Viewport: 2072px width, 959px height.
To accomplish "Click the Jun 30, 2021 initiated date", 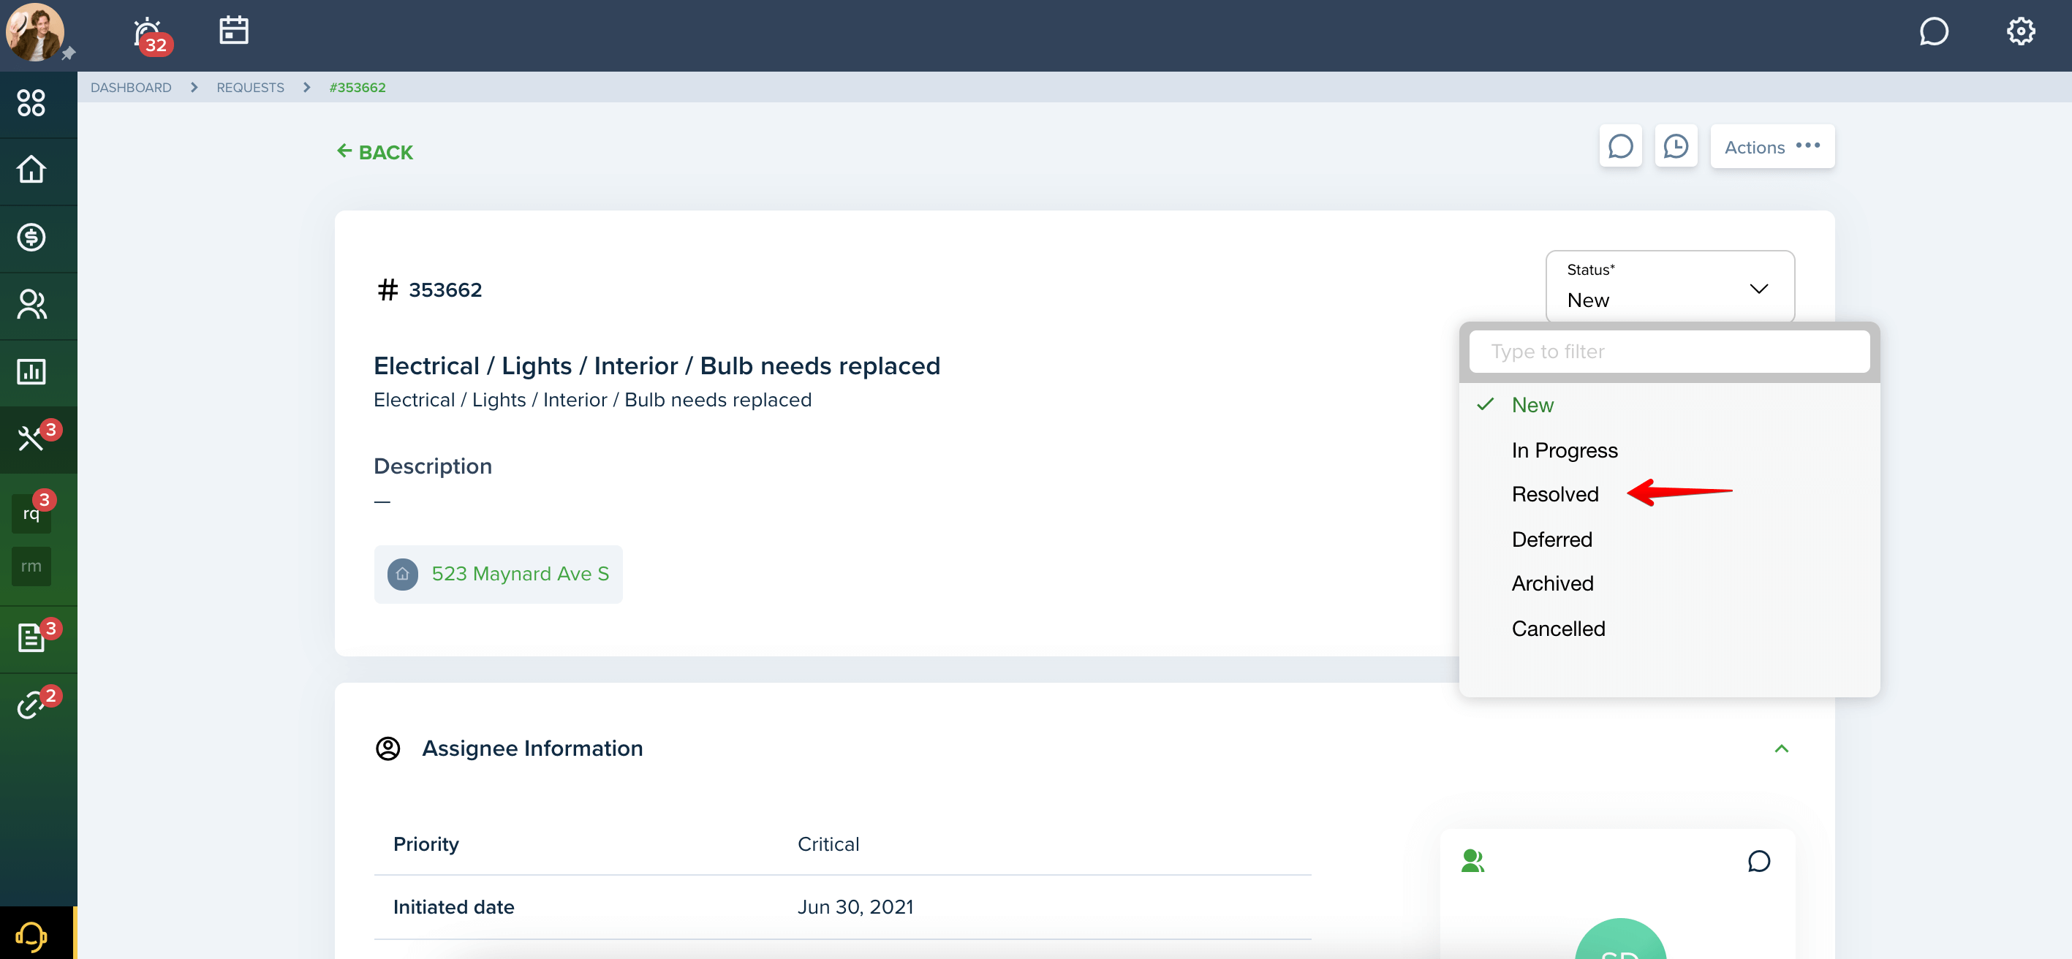I will (855, 907).
